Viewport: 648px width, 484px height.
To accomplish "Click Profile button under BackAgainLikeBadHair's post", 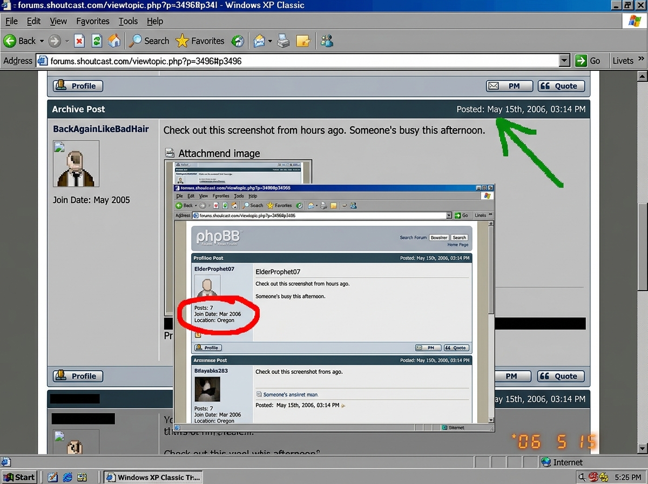I will [x=78, y=376].
